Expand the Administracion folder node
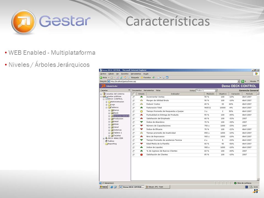This screenshot has height=198, width=264. 106,102
